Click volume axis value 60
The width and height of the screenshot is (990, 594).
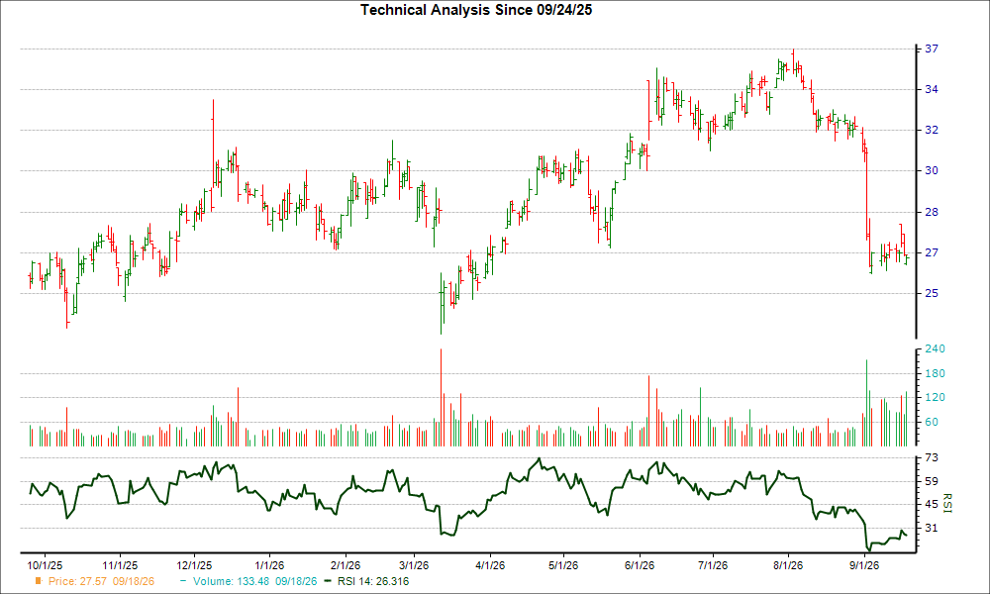[932, 423]
